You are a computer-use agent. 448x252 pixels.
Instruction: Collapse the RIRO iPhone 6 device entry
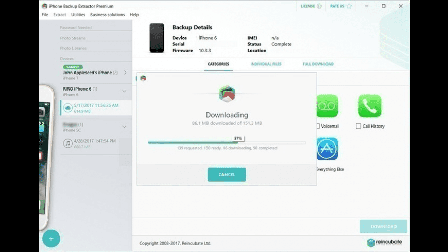pyautogui.click(x=124, y=91)
